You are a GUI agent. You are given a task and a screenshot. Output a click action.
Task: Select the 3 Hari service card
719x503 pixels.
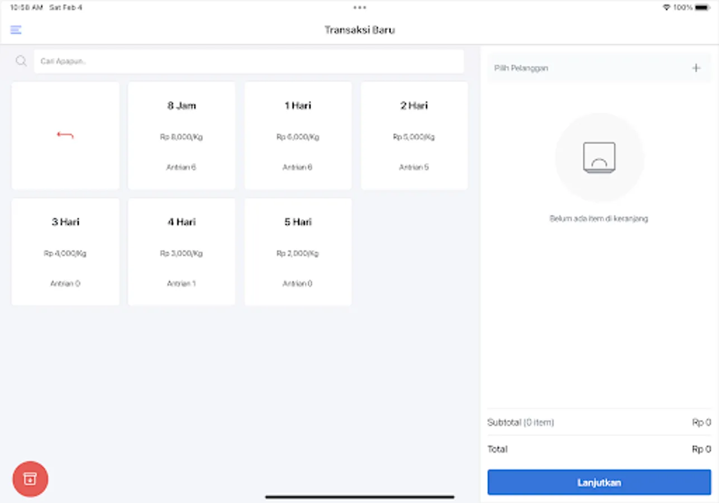65,251
